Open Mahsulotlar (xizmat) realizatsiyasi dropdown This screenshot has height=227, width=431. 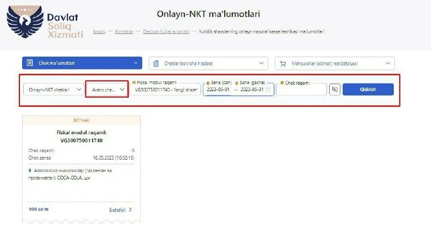pyautogui.click(x=335, y=64)
